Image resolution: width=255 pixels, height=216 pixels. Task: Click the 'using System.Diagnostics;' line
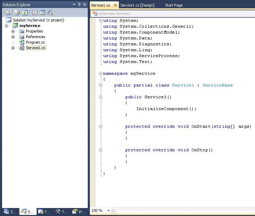pyautogui.click(x=137, y=44)
